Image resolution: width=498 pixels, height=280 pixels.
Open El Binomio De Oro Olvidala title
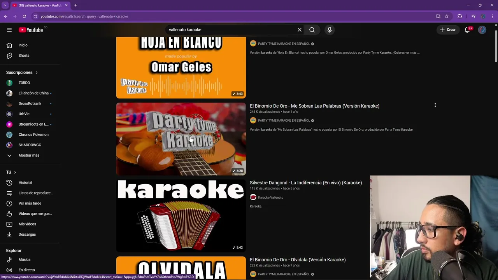[298, 260]
